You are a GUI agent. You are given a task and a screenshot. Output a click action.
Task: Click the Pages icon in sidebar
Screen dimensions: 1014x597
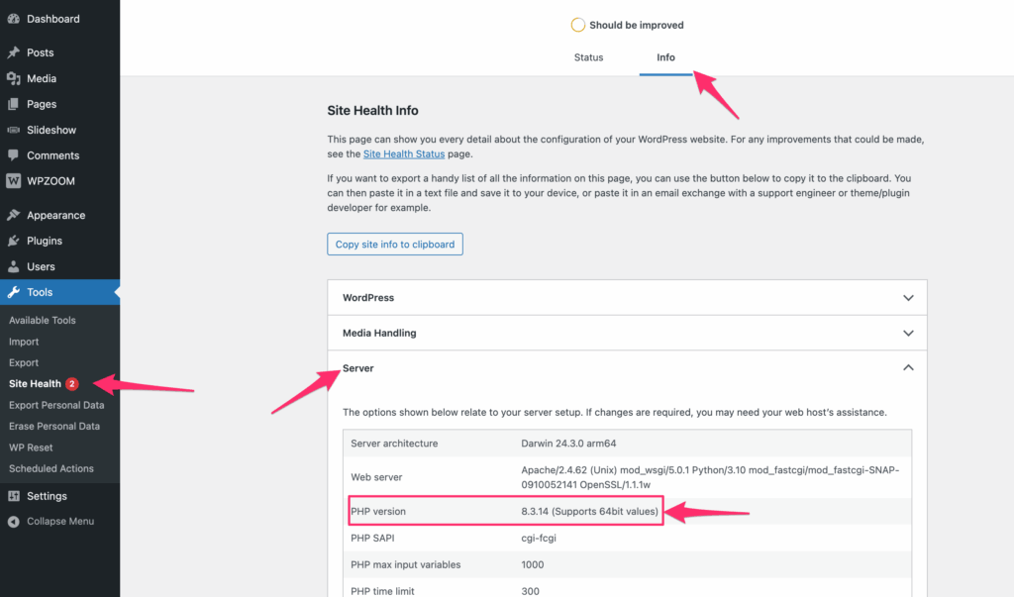coord(13,104)
